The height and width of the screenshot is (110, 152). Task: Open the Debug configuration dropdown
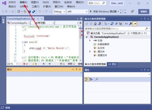click(59, 12)
